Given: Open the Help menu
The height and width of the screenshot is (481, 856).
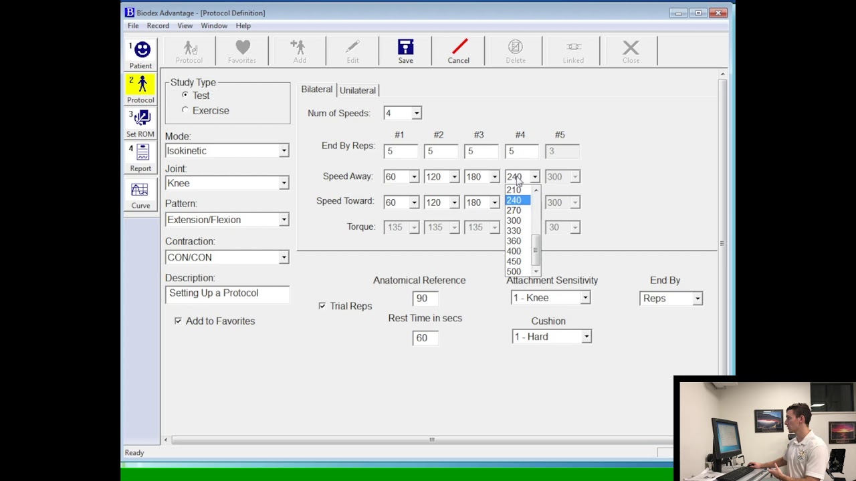Looking at the screenshot, I should click(x=243, y=26).
